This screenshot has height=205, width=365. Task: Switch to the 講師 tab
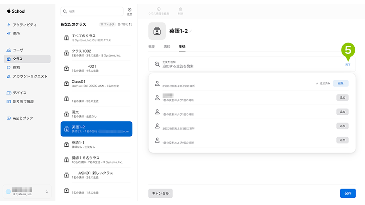point(167,46)
